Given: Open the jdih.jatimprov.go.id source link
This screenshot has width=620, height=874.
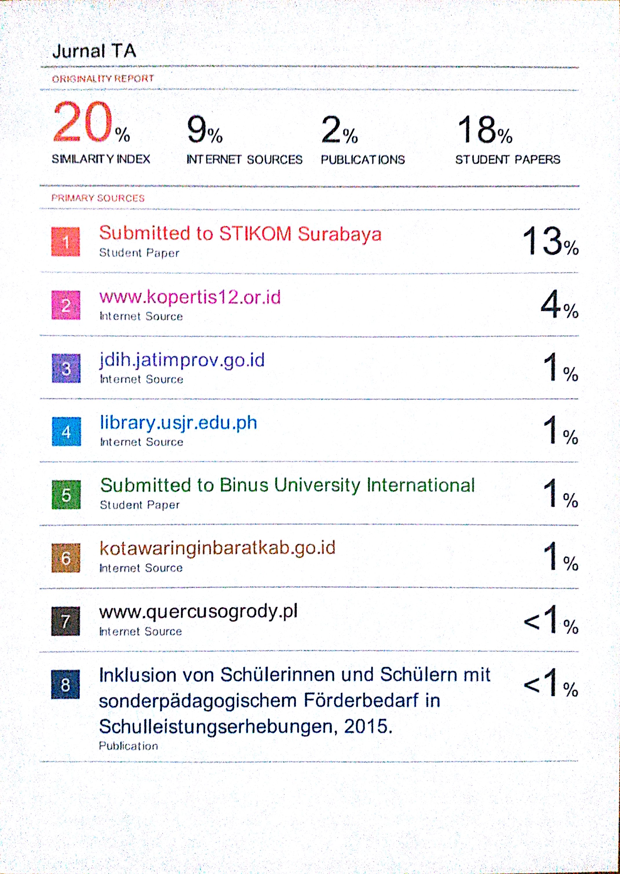Looking at the screenshot, I should 182,360.
